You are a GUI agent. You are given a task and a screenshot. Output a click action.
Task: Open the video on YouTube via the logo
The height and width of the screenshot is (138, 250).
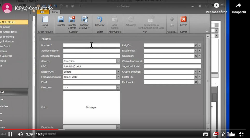(228, 134)
